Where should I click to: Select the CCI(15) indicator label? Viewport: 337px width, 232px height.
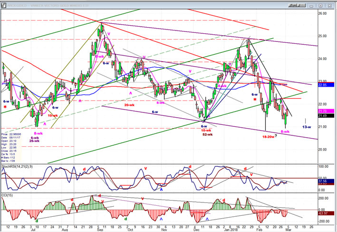click(7, 195)
